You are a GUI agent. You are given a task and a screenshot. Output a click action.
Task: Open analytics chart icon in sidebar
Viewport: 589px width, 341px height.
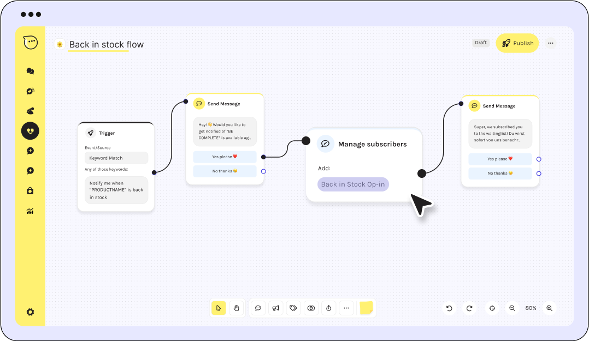30,211
